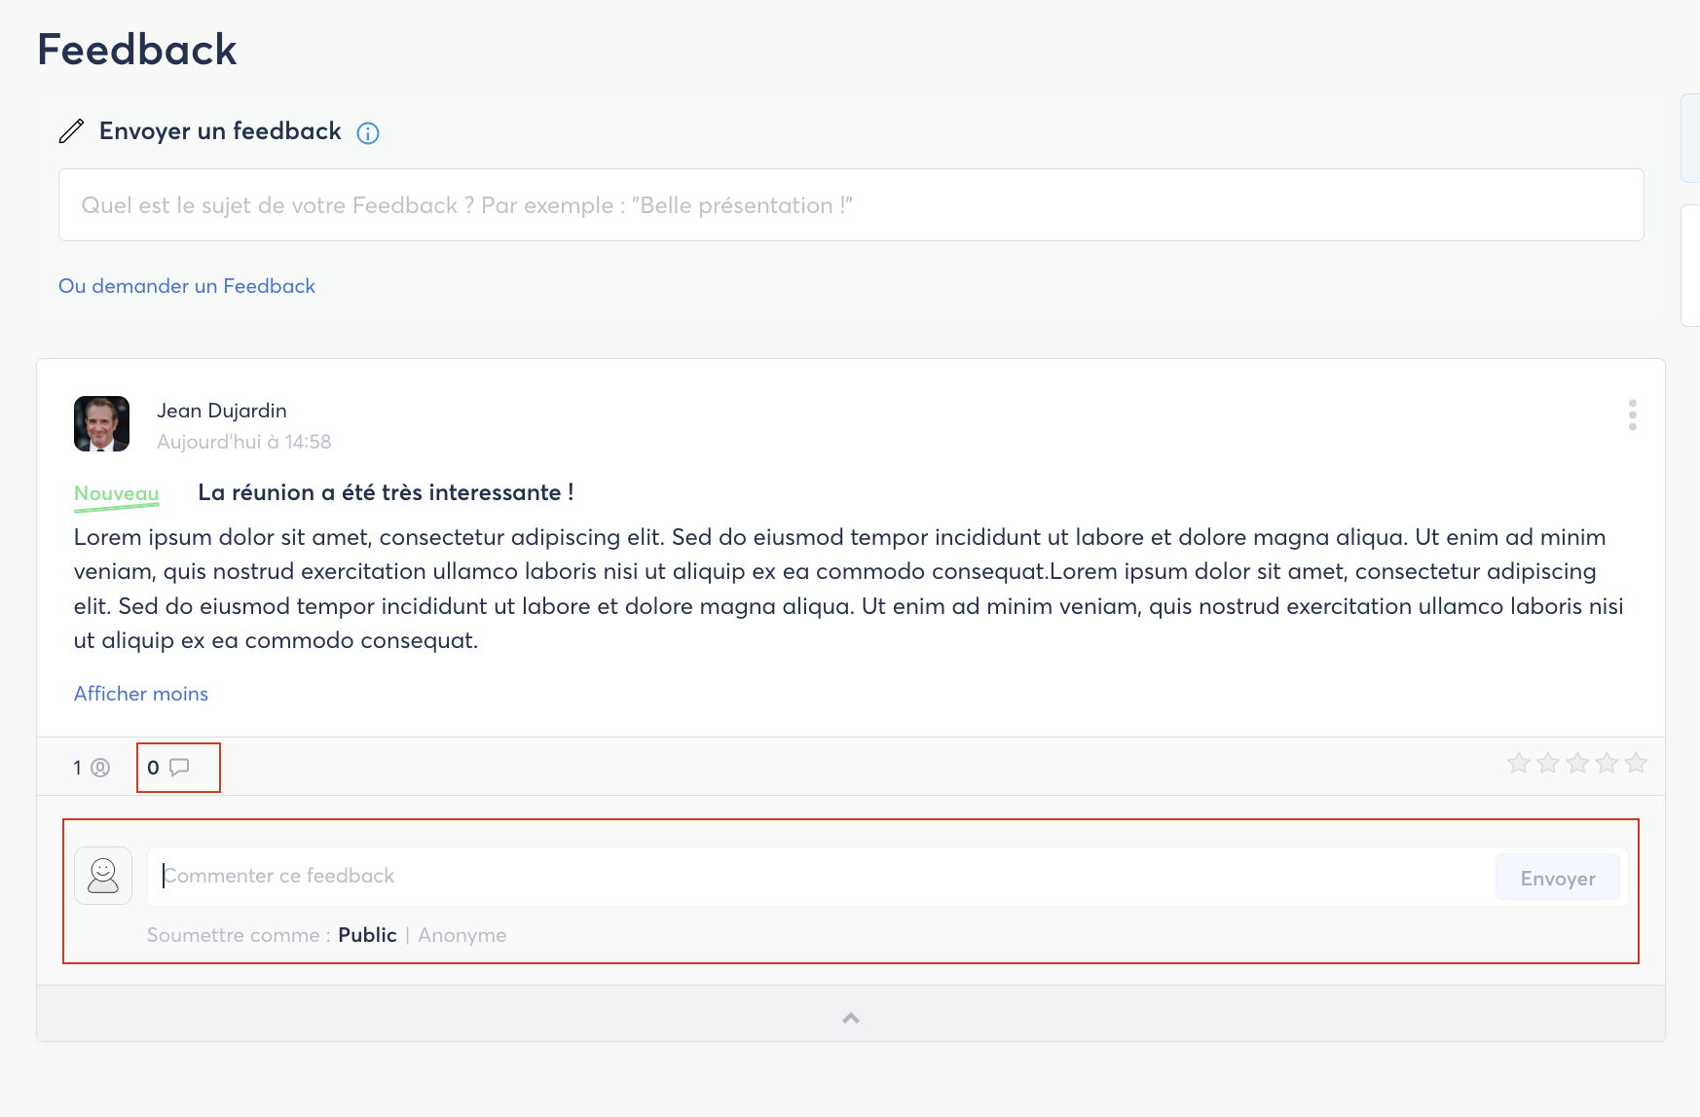Follow the Ou demander un Feedback link
Image resolution: width=1700 pixels, height=1117 pixels.
(187, 286)
